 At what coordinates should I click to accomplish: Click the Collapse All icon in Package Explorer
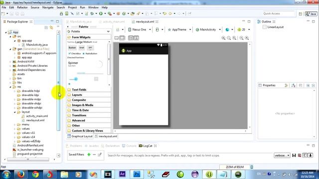point(46,28)
